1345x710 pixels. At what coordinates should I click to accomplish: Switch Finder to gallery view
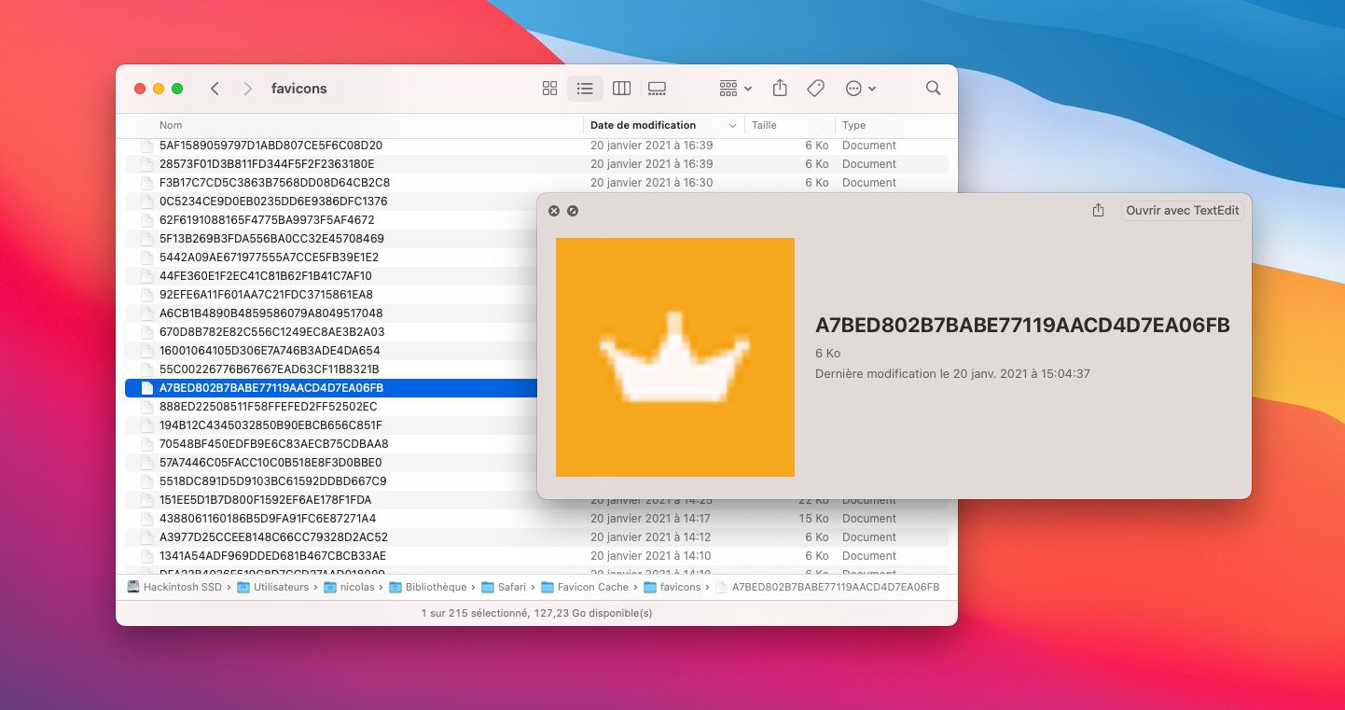pyautogui.click(x=657, y=89)
